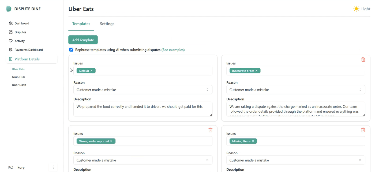Delete the Inaccurate order template via trash icon

coord(363,59)
